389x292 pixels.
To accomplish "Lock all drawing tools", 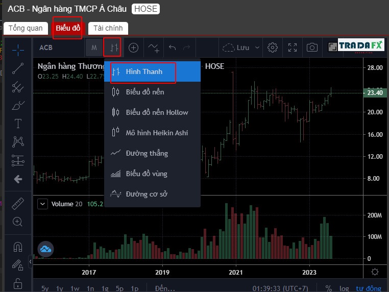I will 18,283.
